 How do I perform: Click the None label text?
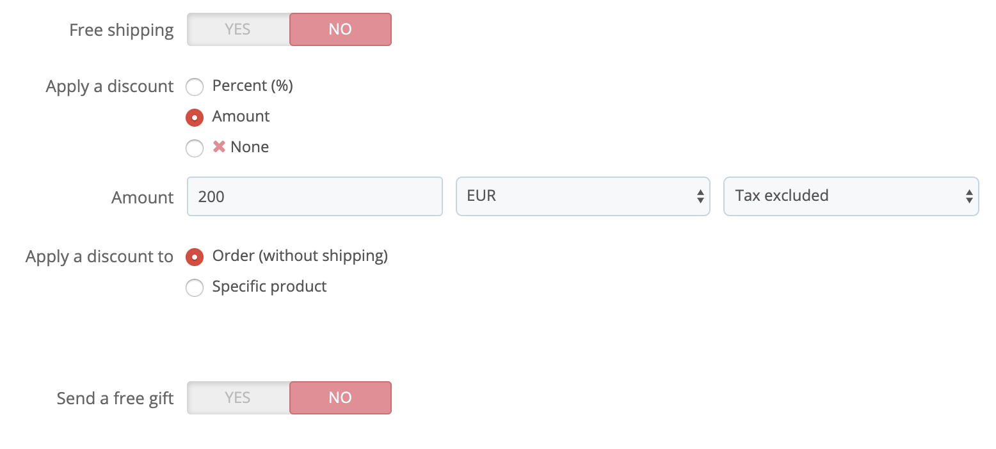tap(250, 147)
